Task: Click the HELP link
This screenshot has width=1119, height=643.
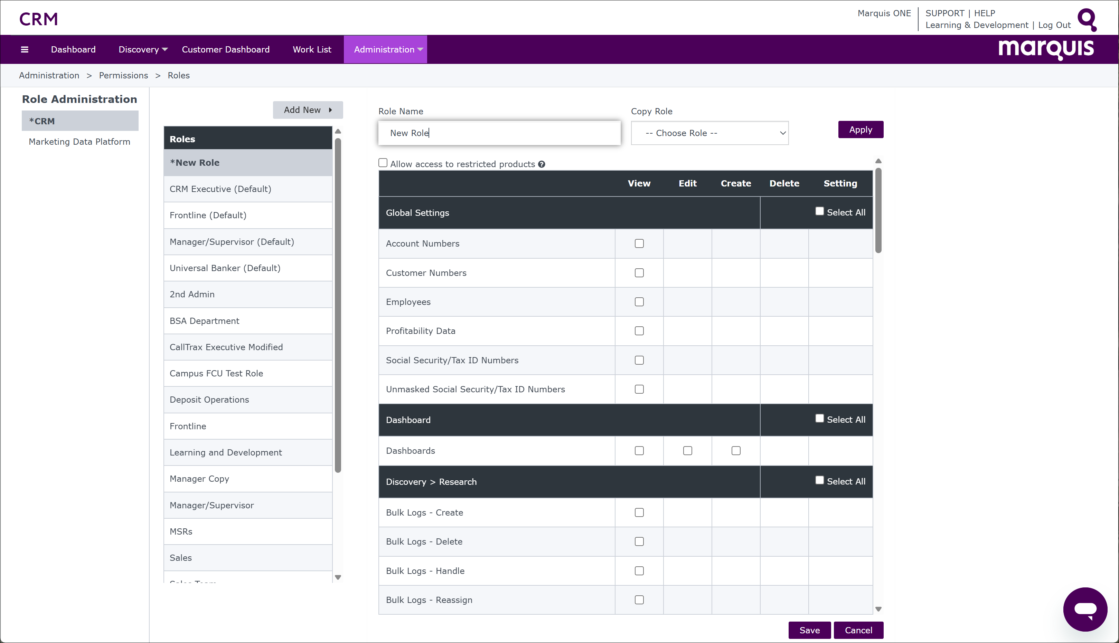Action: pos(985,13)
